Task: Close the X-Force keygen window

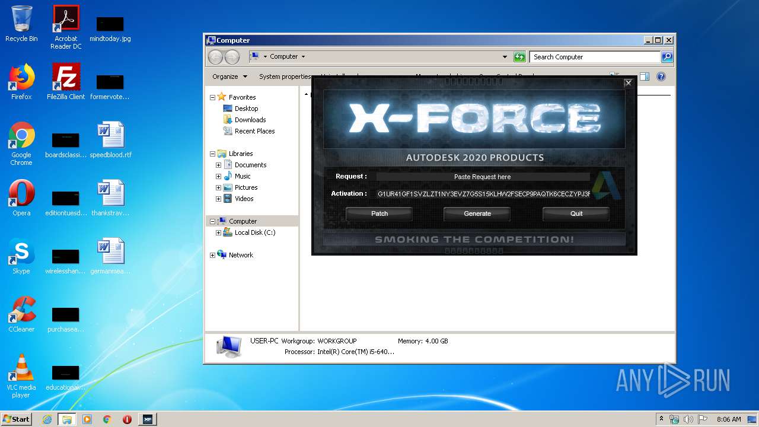Action: [629, 83]
